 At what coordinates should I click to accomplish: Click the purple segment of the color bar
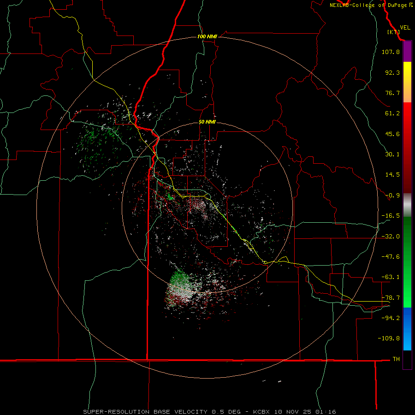(x=407, y=52)
